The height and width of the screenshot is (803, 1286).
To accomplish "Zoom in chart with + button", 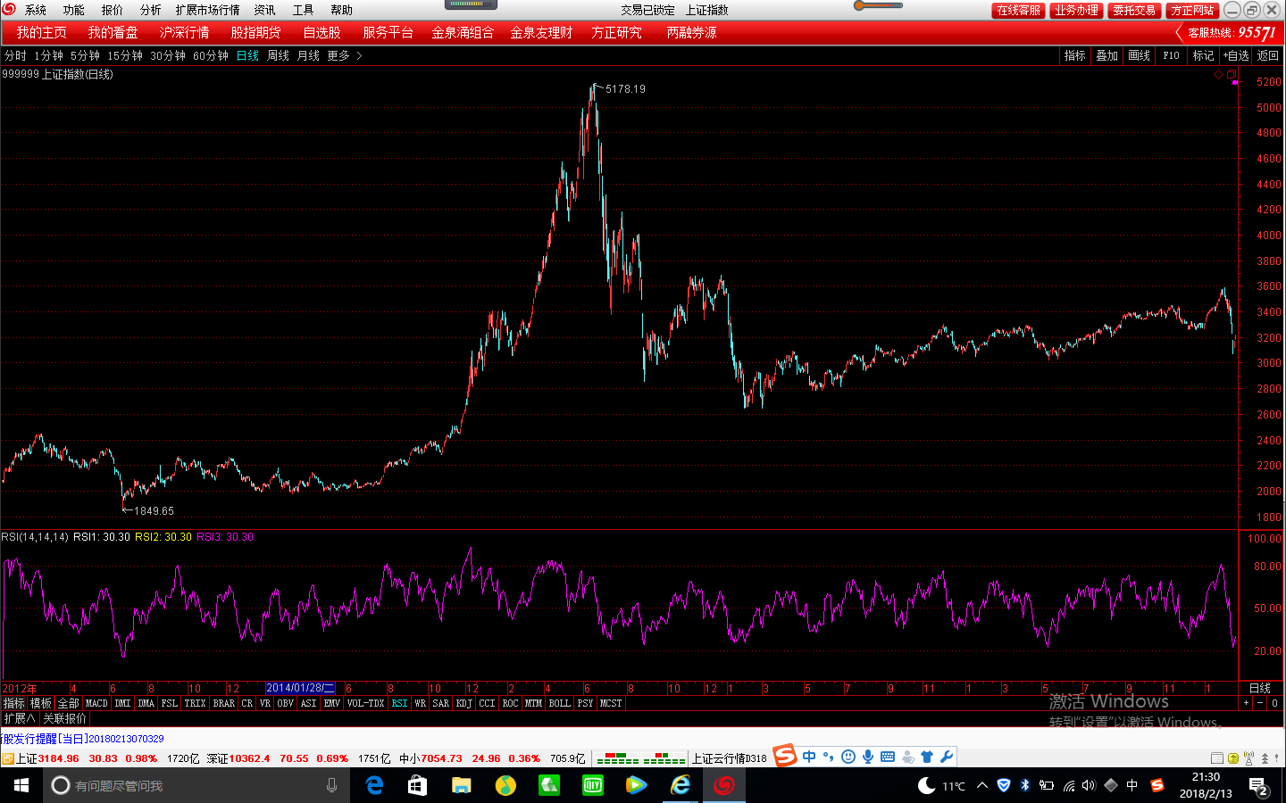I will coord(1246,703).
